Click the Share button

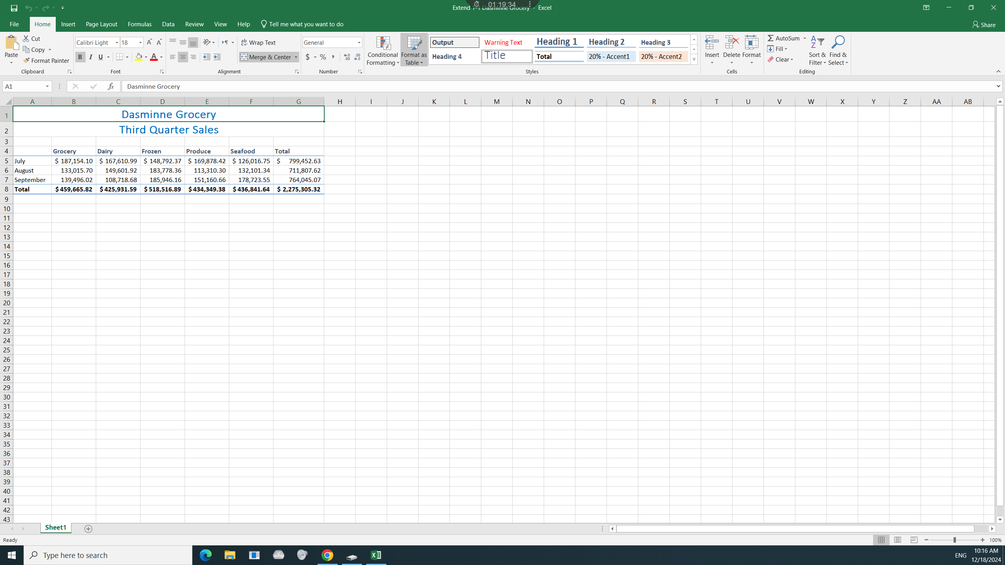[984, 25]
